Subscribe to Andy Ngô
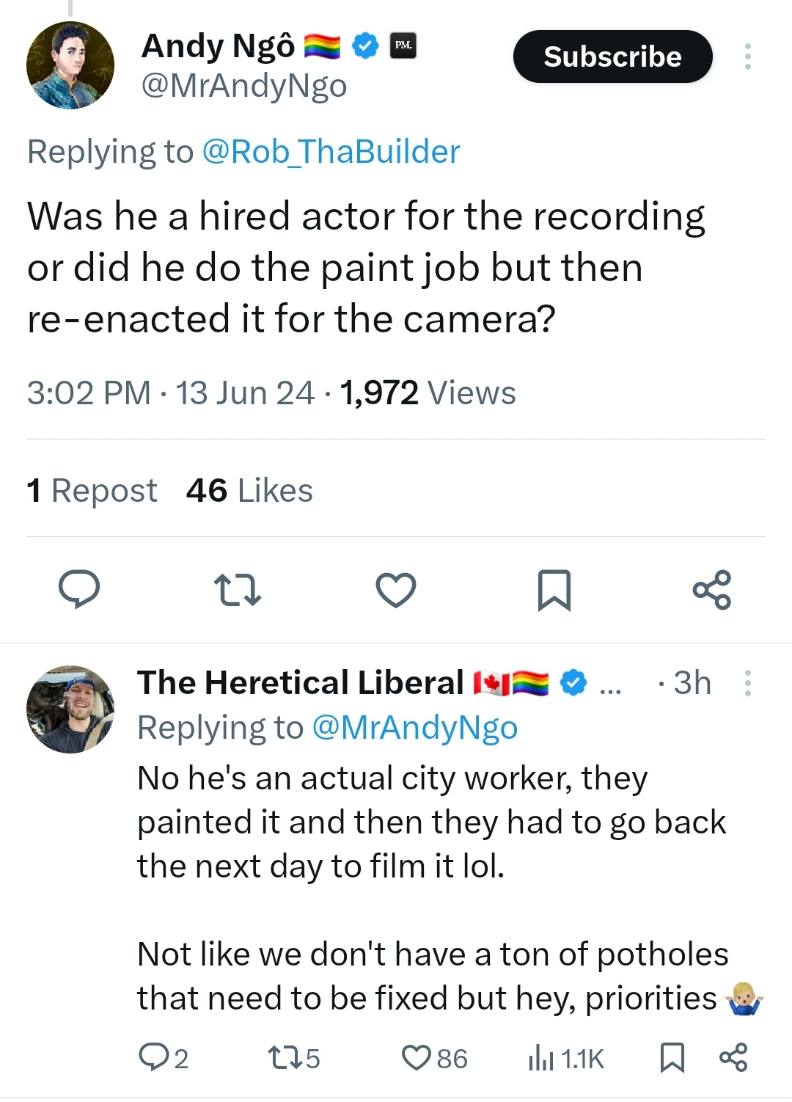 pos(612,57)
